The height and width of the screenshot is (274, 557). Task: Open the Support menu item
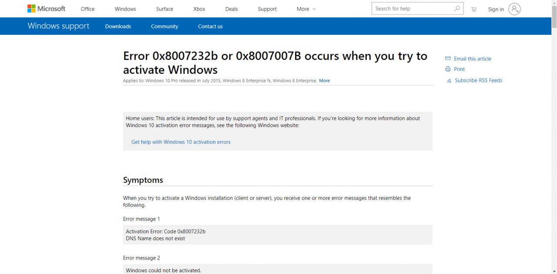tap(267, 9)
